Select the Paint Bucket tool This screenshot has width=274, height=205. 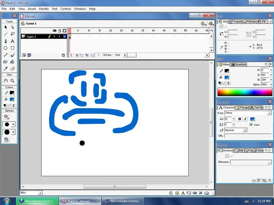pyautogui.click(x=13, y=62)
